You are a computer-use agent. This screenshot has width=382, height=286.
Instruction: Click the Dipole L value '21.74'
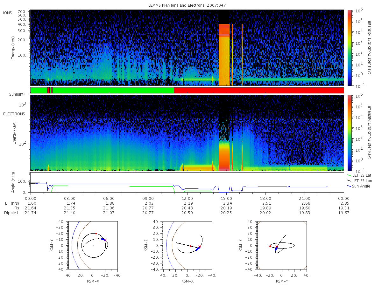point(31,213)
